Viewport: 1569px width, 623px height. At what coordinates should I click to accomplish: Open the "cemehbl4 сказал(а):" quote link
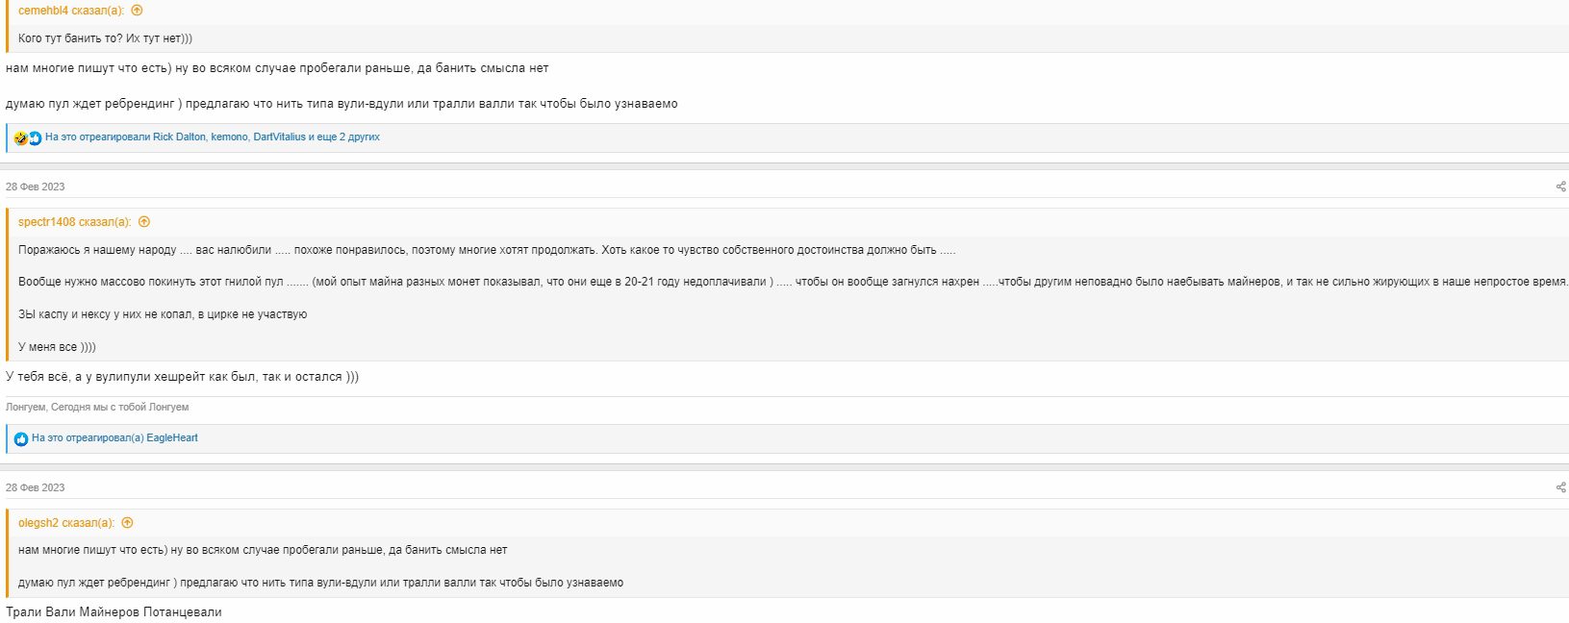coord(70,11)
